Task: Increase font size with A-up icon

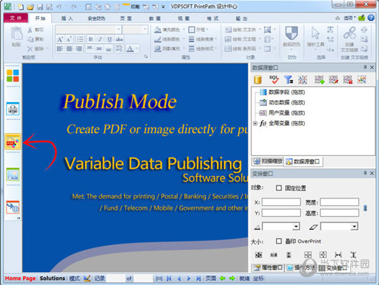Action: click(x=60, y=39)
